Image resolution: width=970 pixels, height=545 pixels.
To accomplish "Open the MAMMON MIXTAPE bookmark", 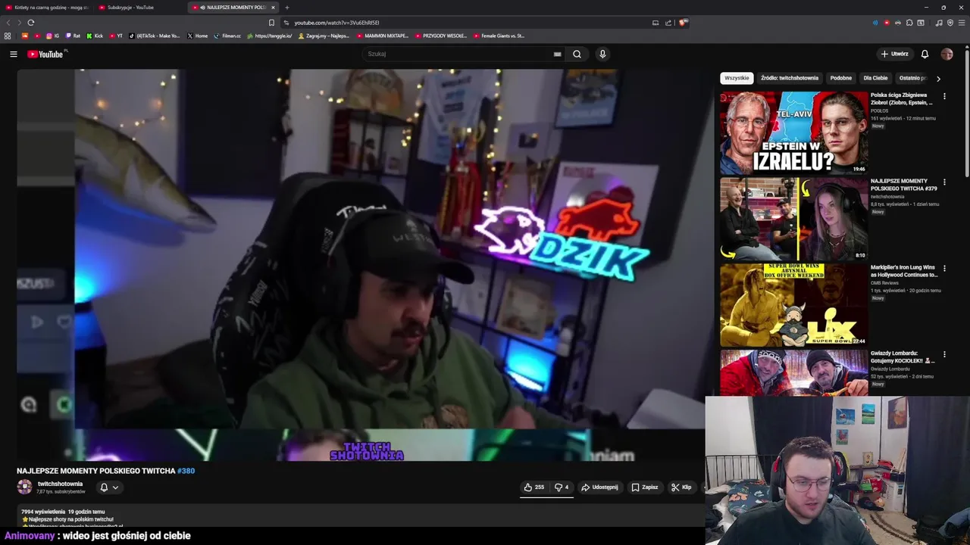I will (x=383, y=36).
